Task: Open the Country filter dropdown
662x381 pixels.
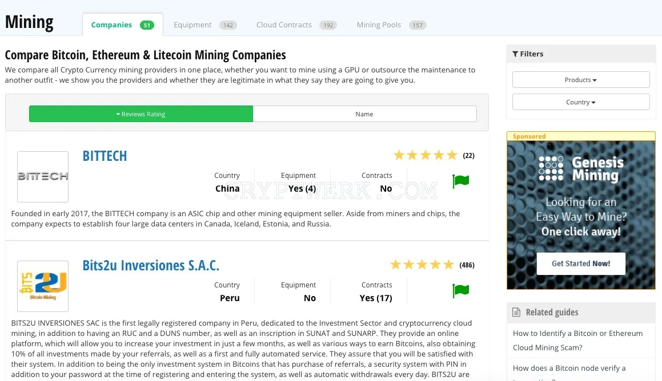Action: 581,102
